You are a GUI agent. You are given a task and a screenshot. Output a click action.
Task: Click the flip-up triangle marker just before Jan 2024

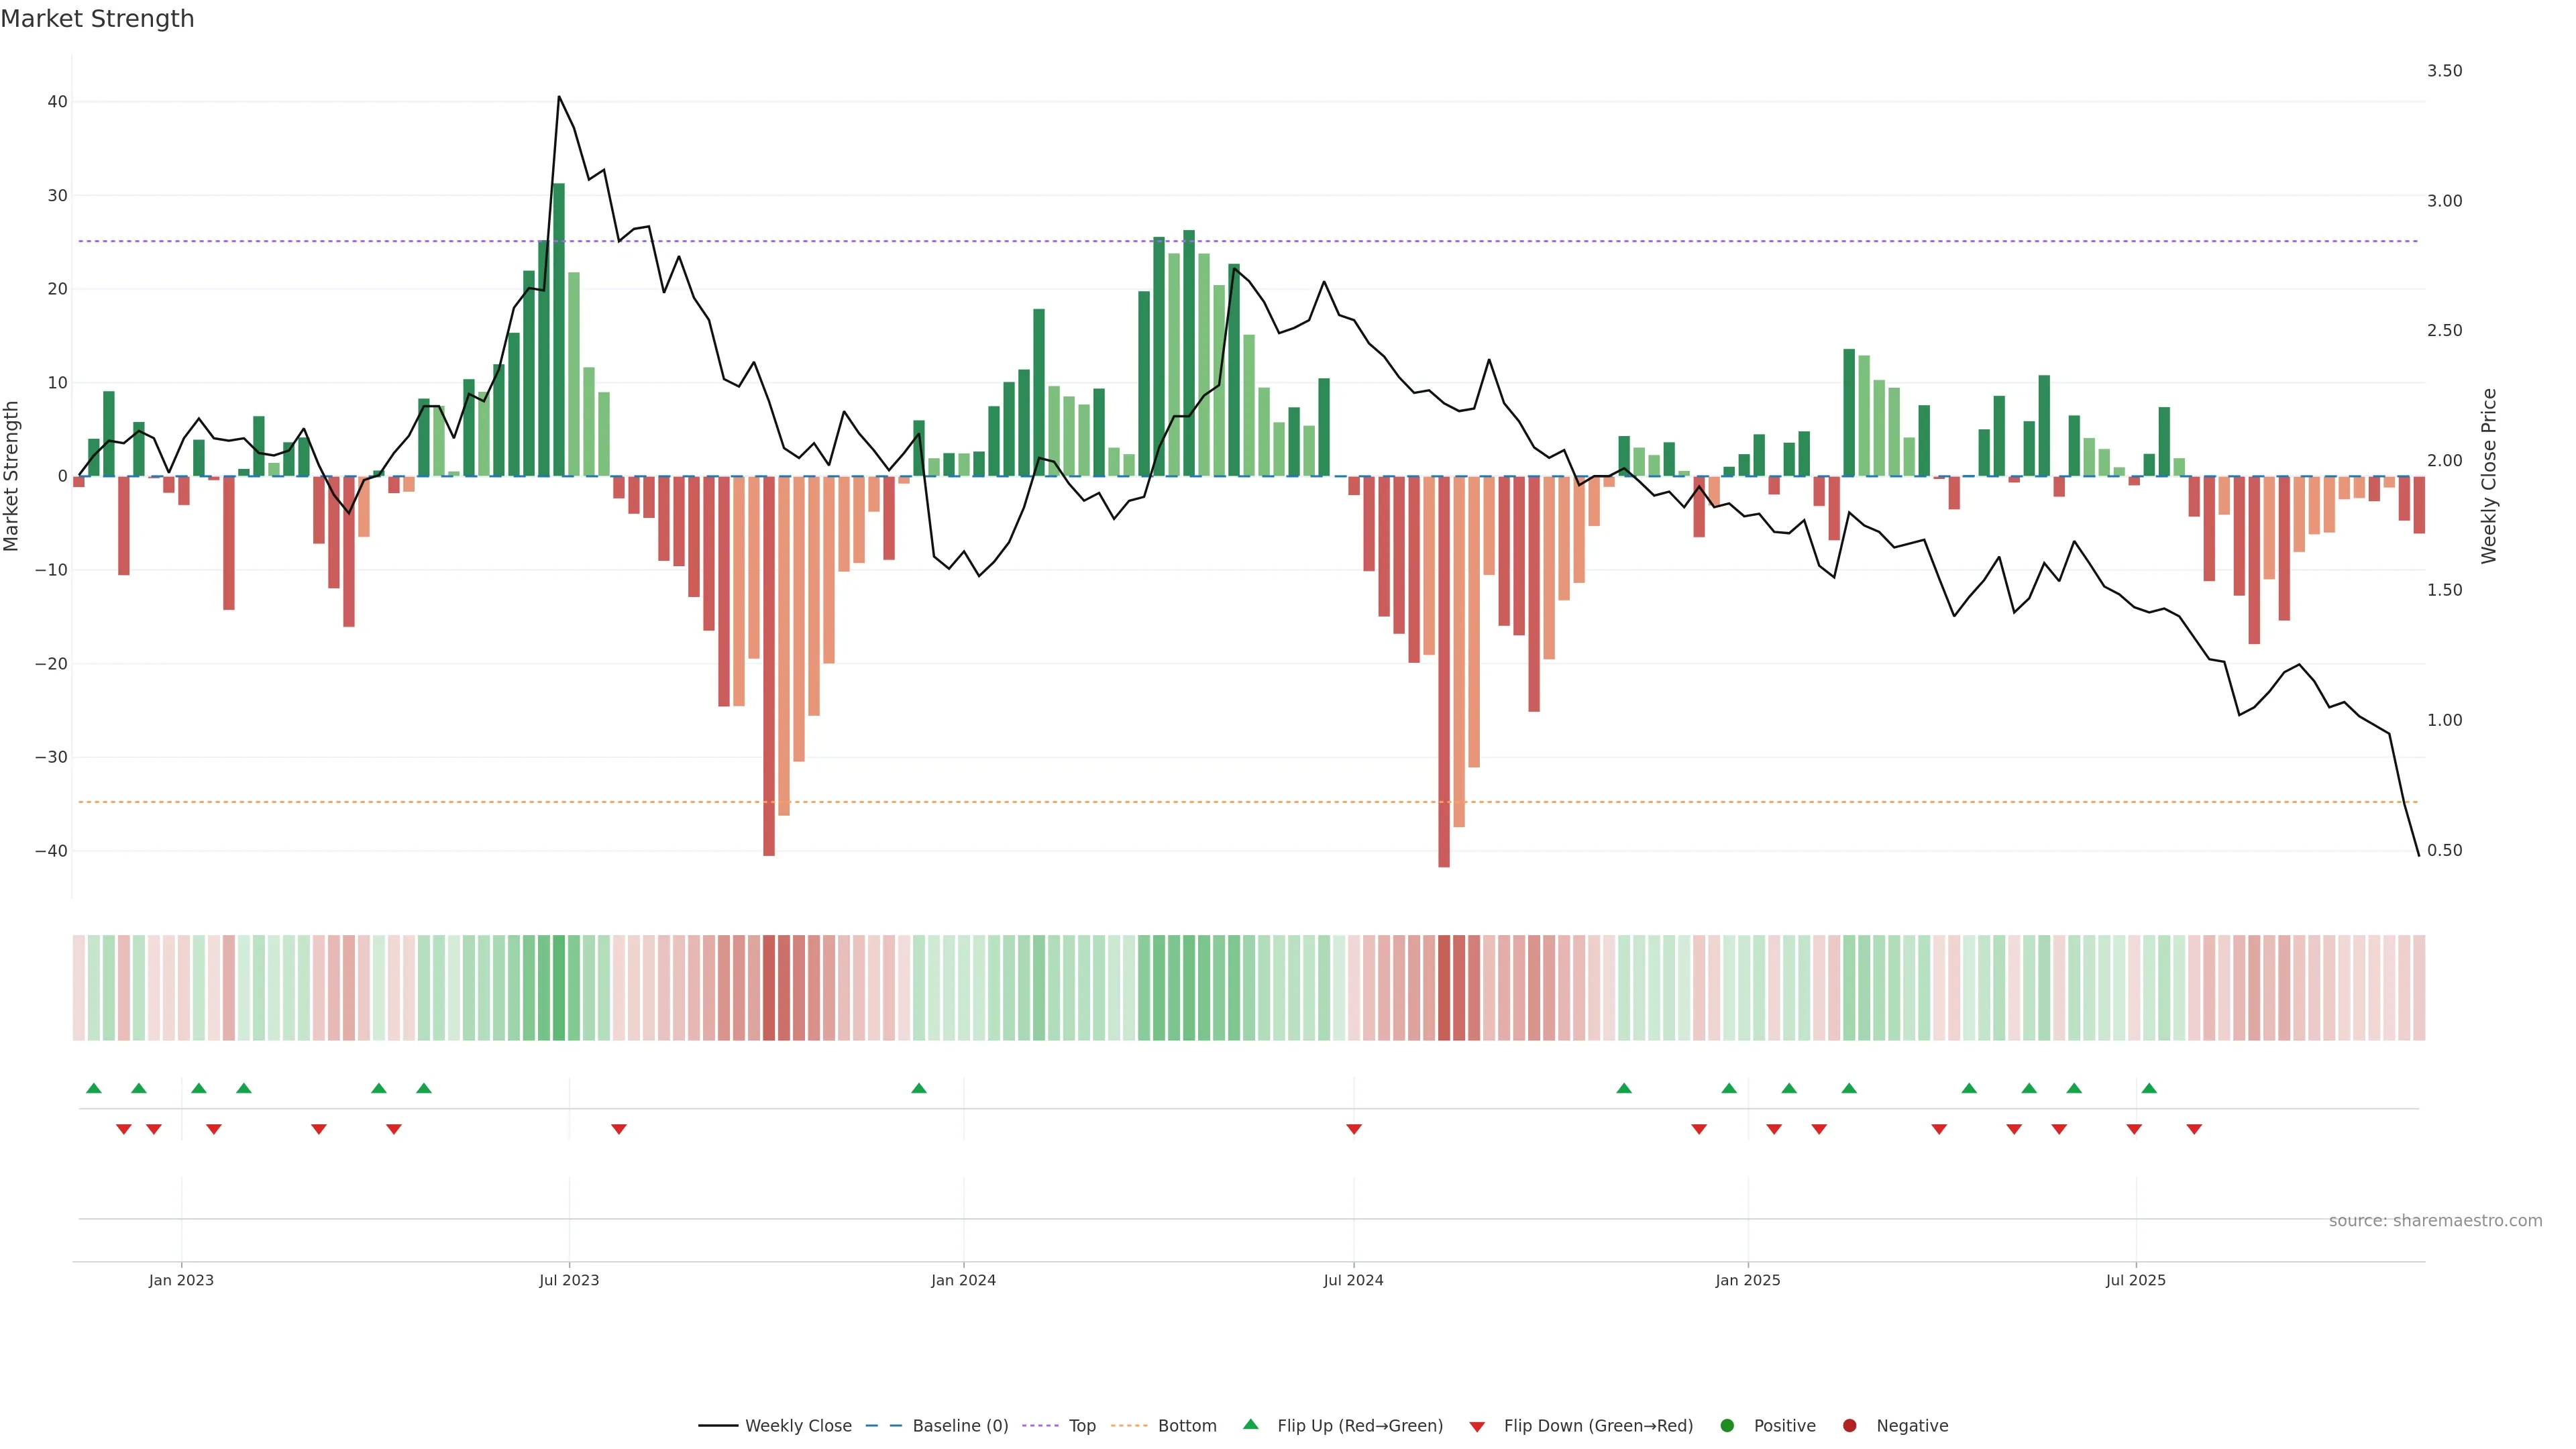[919, 1088]
